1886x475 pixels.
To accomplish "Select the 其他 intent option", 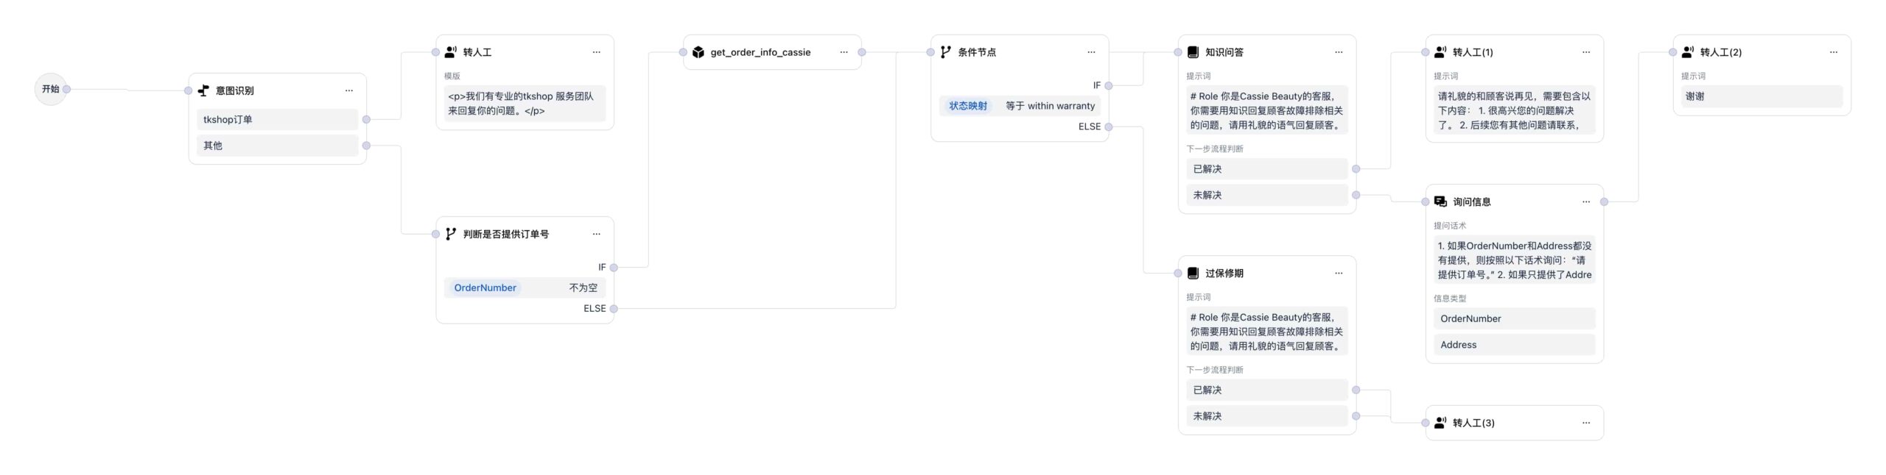I will point(277,146).
